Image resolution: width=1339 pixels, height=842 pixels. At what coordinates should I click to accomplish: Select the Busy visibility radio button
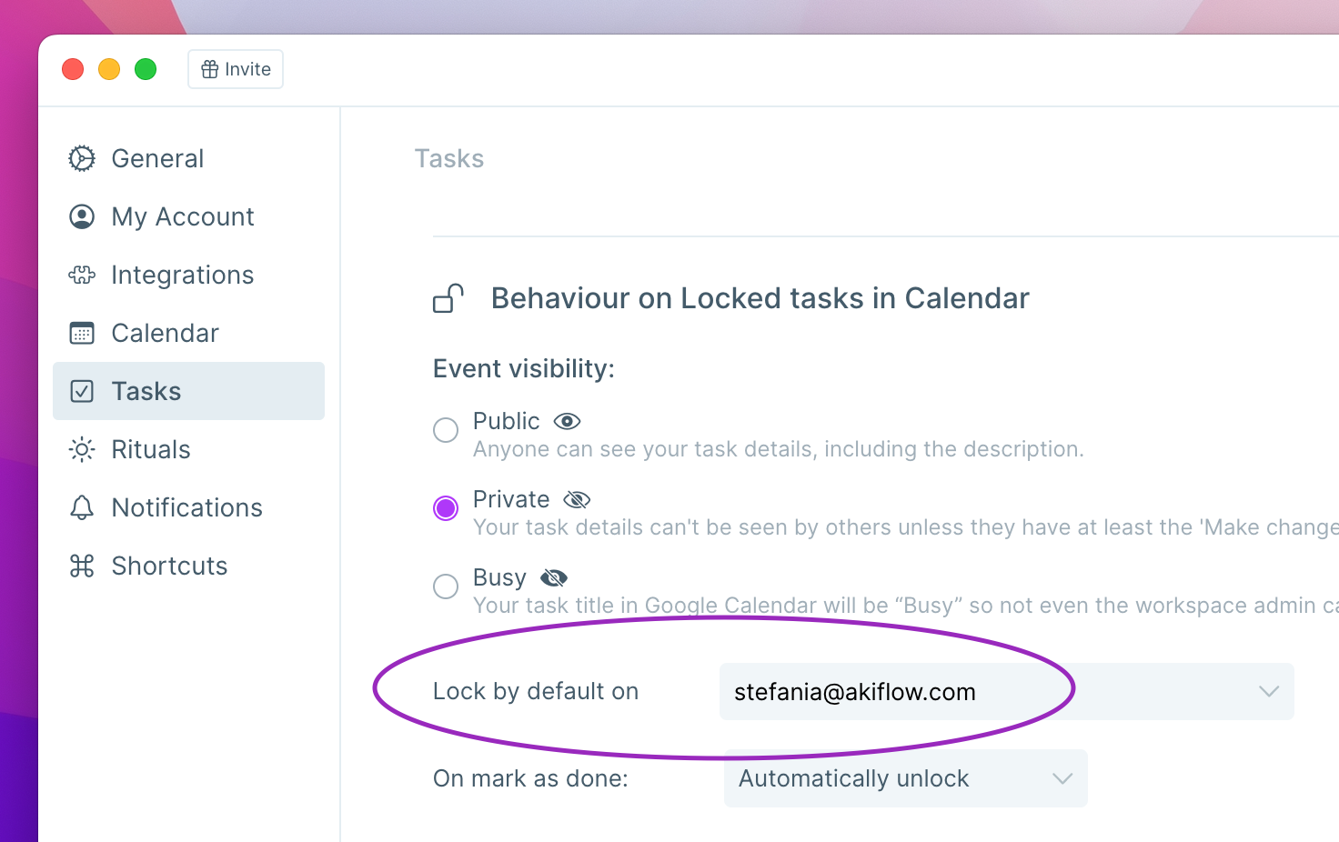446,586
